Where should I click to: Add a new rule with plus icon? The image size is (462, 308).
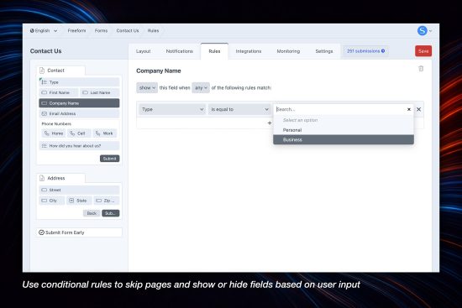pos(270,123)
